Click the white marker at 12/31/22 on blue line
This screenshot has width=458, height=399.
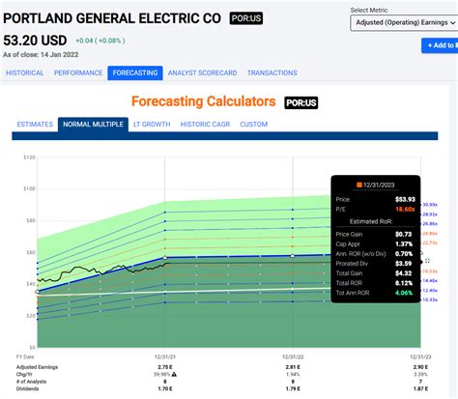tap(293, 256)
